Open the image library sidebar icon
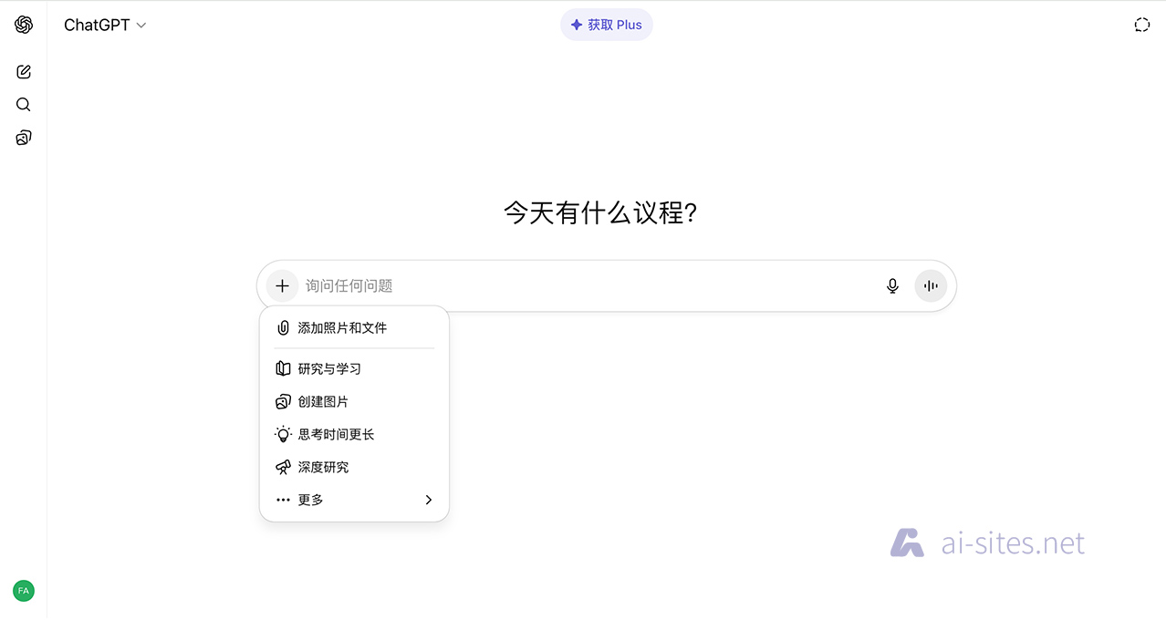Screen dimensions: 1166x620 24,138
